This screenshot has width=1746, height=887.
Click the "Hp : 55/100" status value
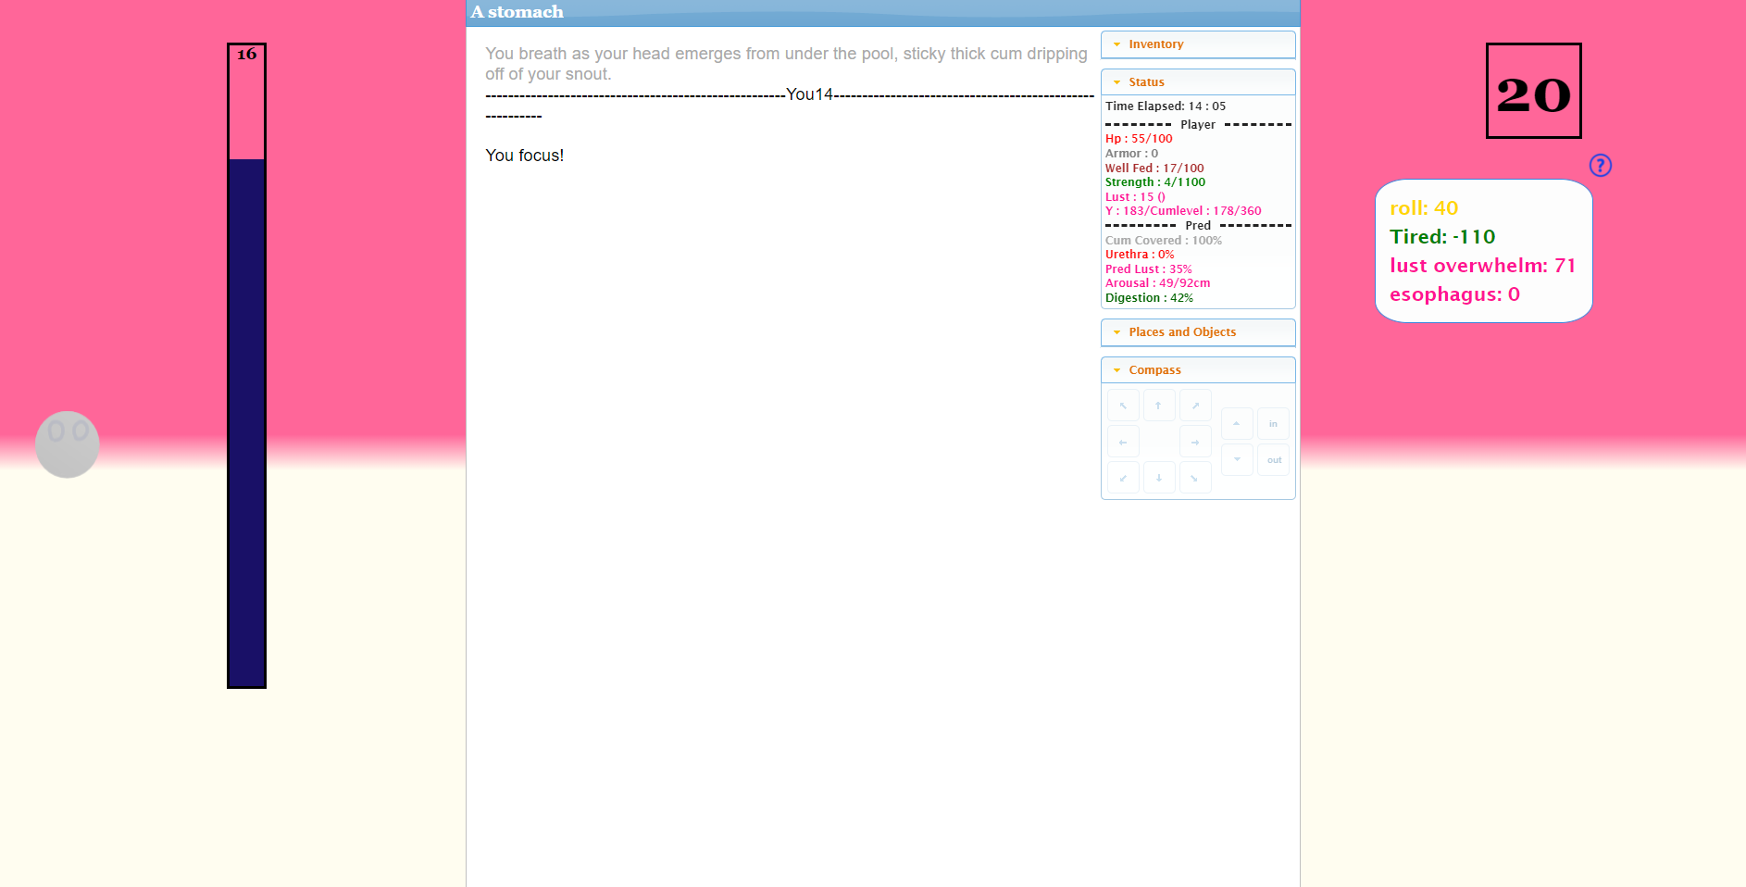(x=1139, y=139)
